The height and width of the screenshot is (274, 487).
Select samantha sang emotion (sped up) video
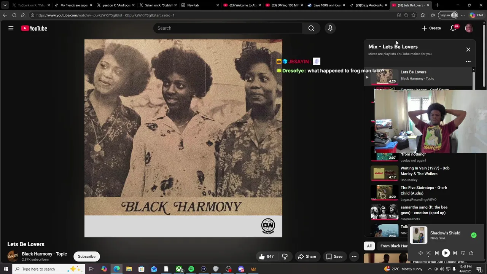(x=424, y=210)
